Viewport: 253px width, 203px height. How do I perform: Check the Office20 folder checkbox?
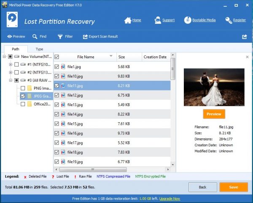[23, 104]
